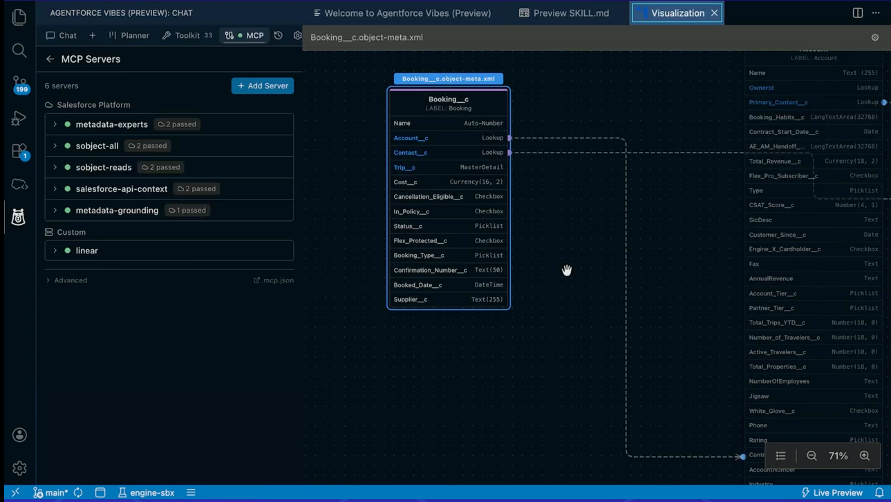Toggle the split editor layout icon
The height and width of the screenshot is (502, 891).
(857, 13)
